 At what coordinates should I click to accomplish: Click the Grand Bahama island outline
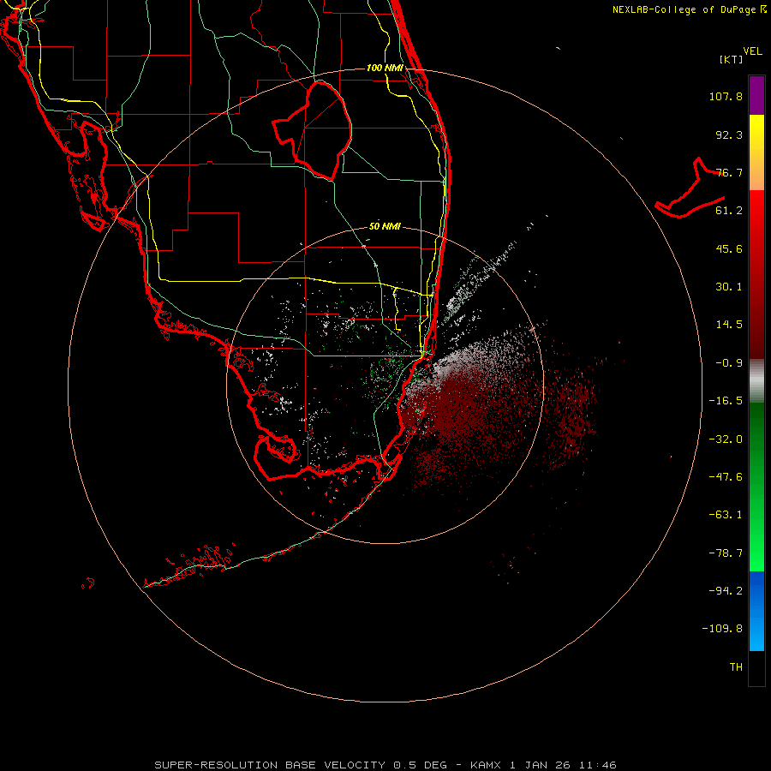pos(690,188)
